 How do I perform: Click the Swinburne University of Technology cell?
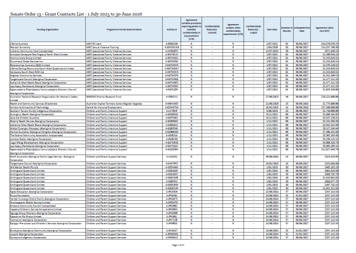(x=48, y=107)
